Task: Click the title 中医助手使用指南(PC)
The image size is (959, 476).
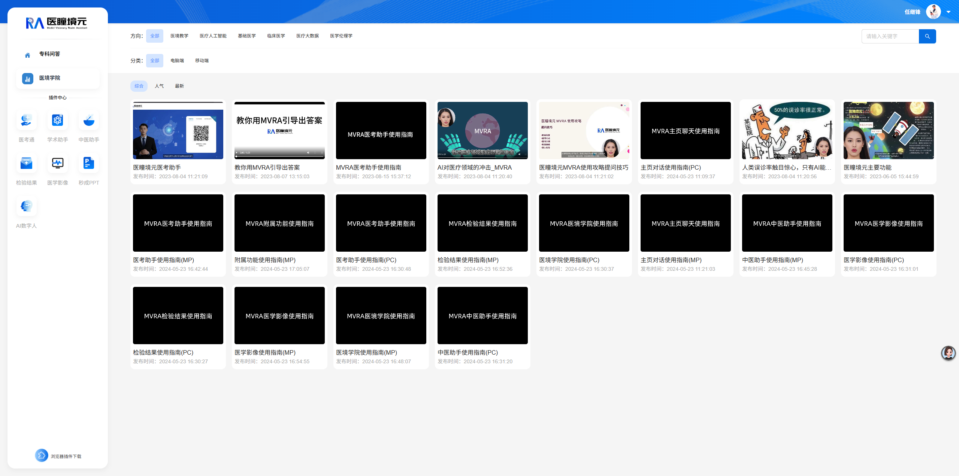Action: click(x=468, y=352)
